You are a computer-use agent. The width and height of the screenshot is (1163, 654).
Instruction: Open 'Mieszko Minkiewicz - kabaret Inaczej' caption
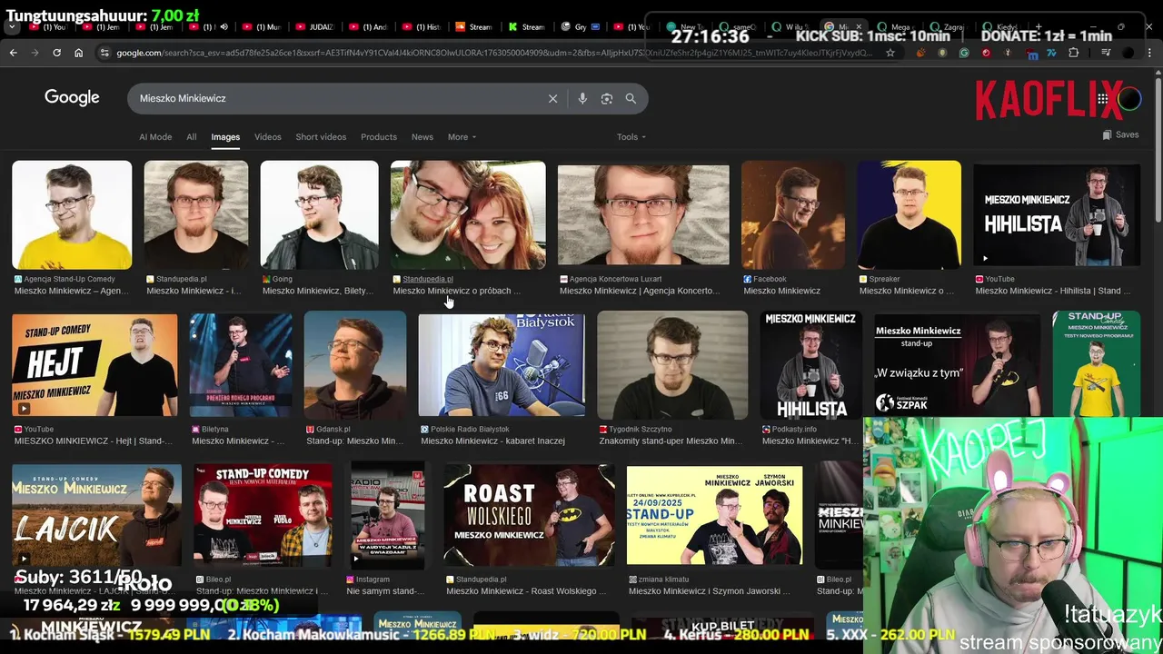(x=492, y=441)
